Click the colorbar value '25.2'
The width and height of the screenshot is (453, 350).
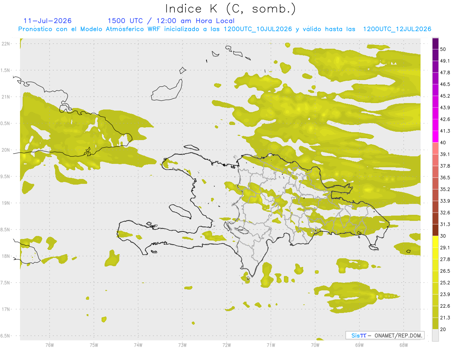coord(445,283)
